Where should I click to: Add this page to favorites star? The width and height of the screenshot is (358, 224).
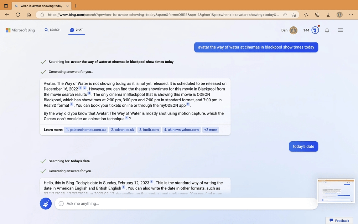(294, 15)
